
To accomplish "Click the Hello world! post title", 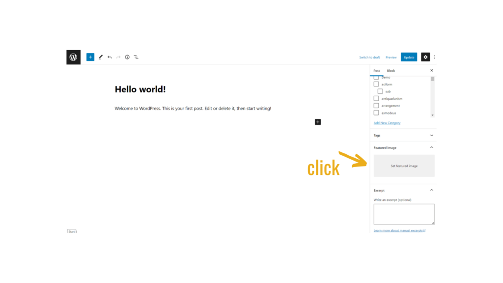I will click(x=140, y=89).
